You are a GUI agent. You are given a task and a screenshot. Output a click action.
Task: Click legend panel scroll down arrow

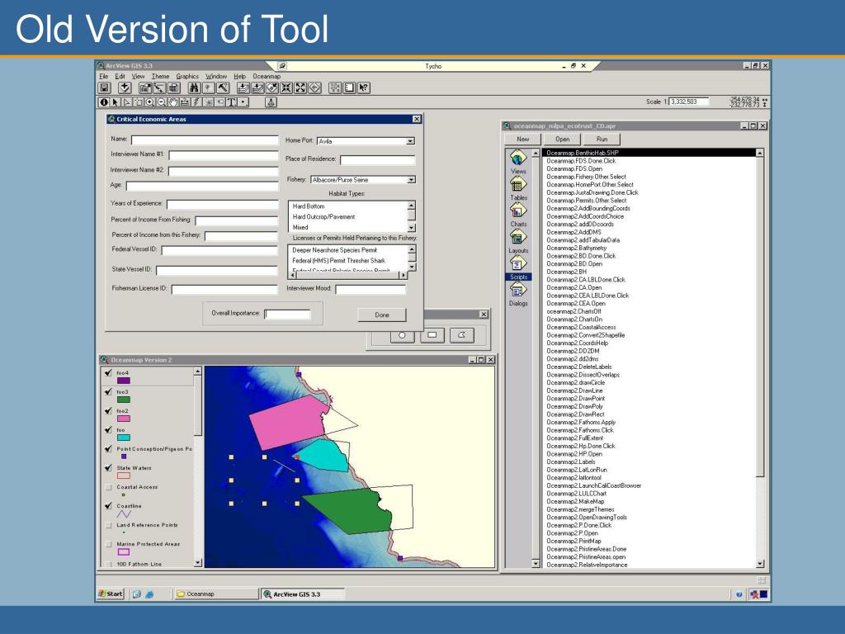point(198,563)
